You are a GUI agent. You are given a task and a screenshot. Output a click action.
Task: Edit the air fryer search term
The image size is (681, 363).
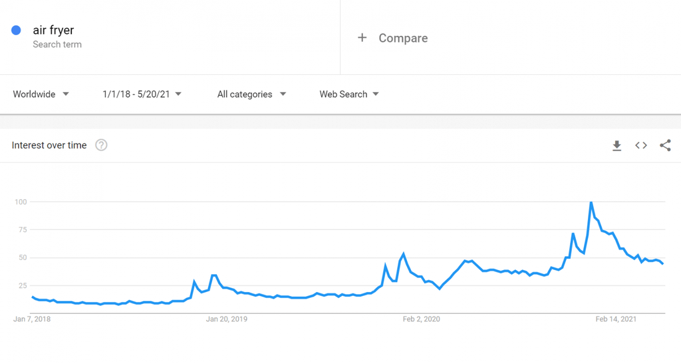(x=53, y=30)
